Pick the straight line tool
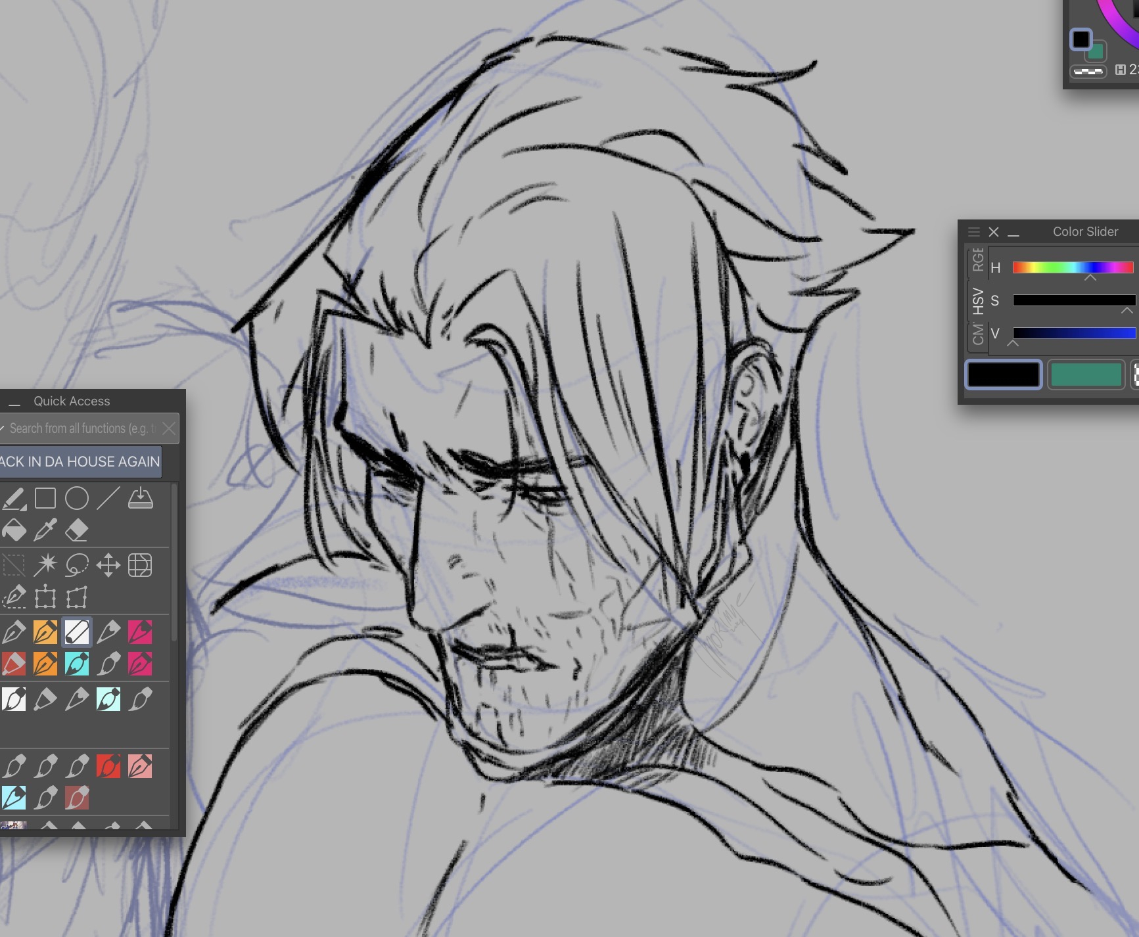Screen dimensions: 1139x937 (108, 499)
